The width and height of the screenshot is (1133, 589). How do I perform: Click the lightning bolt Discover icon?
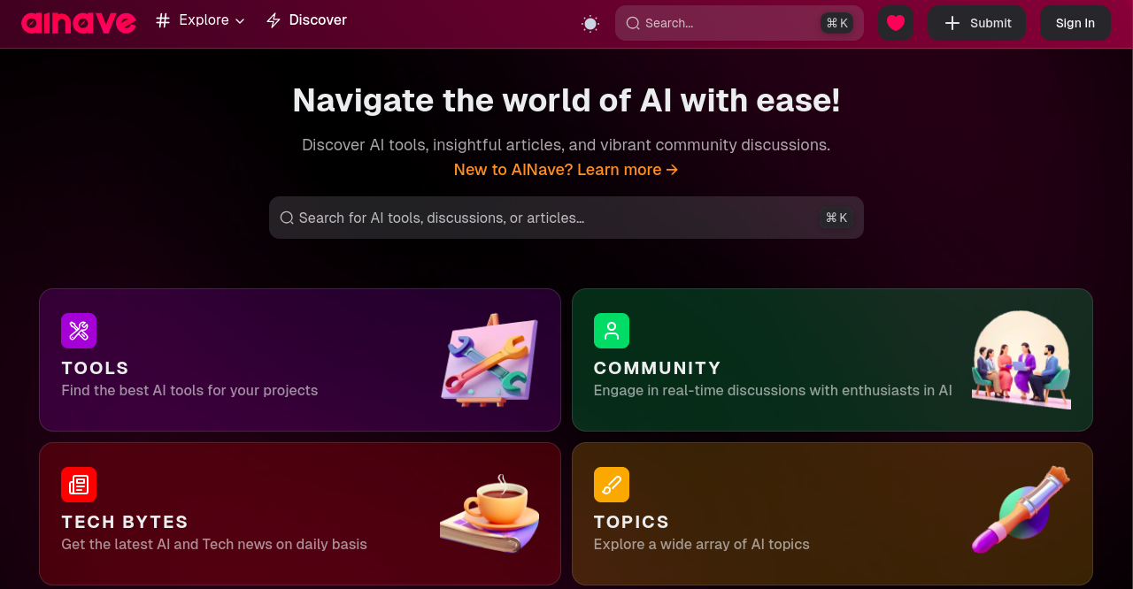click(274, 20)
